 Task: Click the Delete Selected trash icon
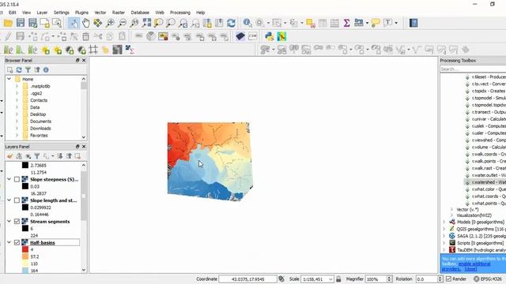click(x=85, y=36)
